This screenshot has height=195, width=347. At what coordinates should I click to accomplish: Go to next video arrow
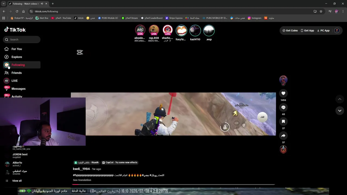point(340,110)
